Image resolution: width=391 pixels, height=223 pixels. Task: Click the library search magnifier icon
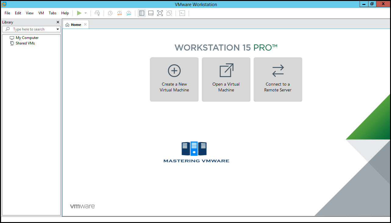click(8, 29)
